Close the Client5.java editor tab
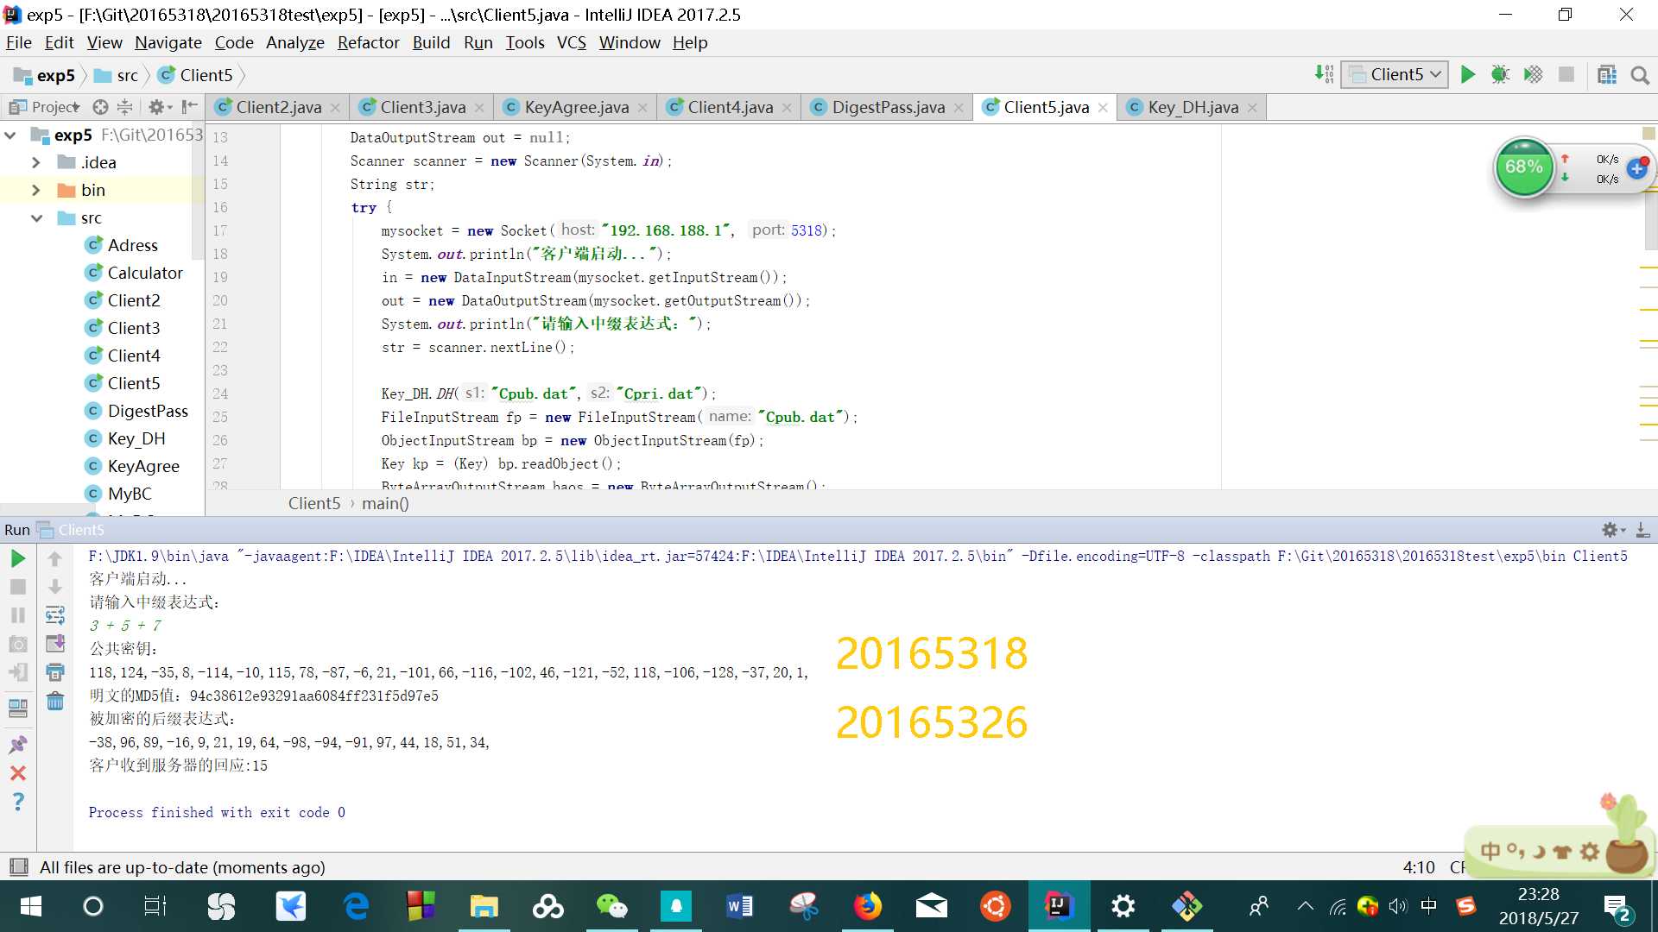This screenshot has width=1658, height=932. point(1103,108)
